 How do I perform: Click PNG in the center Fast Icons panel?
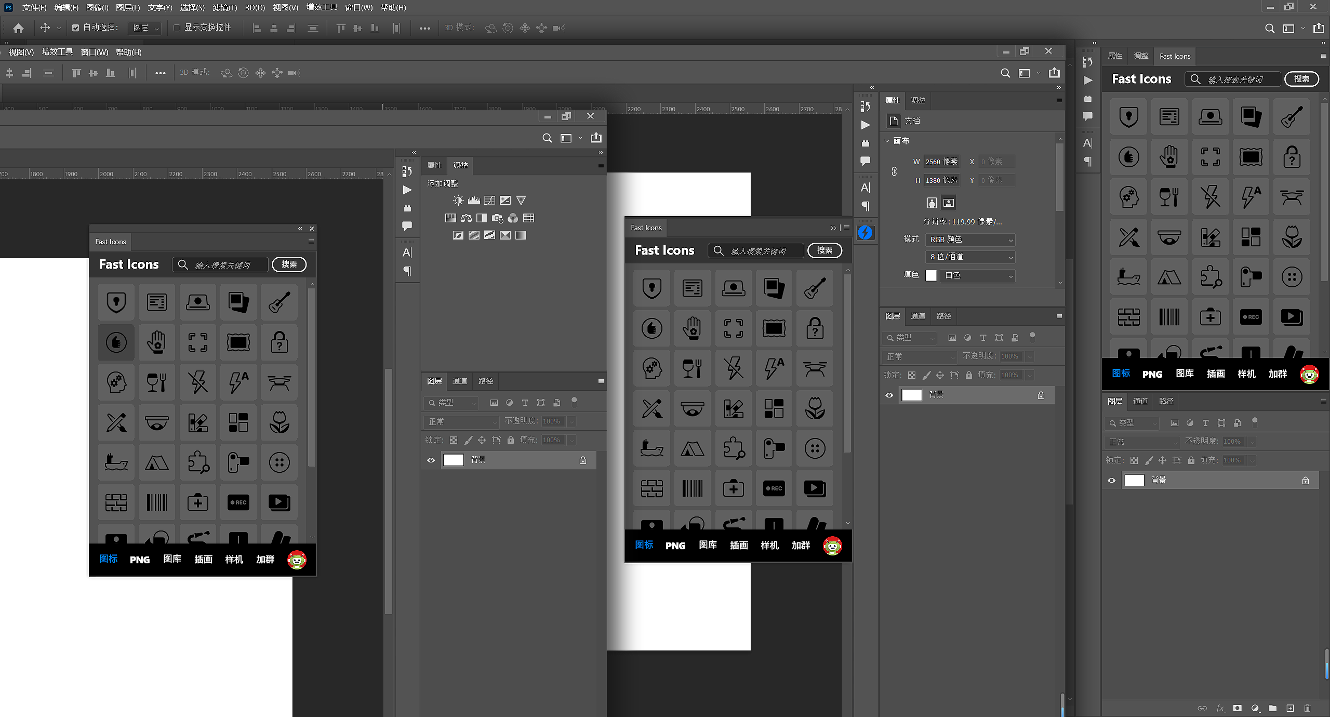675,546
